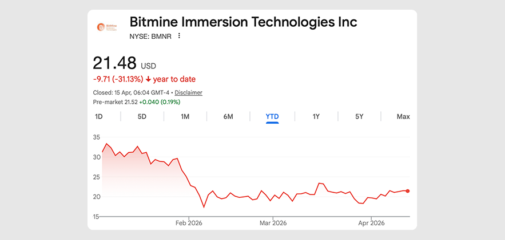
Task: Show the Max time range chart
Action: [403, 117]
